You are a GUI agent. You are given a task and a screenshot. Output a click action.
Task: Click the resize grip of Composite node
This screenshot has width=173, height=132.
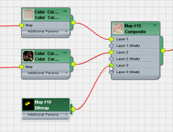pyautogui.click(x=157, y=77)
